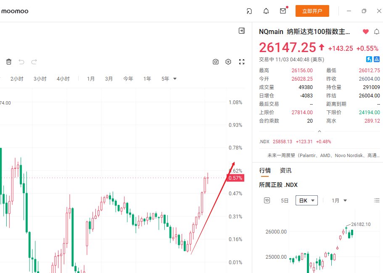The width and height of the screenshot is (383, 273).
Task: Click the blue lightning quick trade icon
Action: (x=369, y=59)
